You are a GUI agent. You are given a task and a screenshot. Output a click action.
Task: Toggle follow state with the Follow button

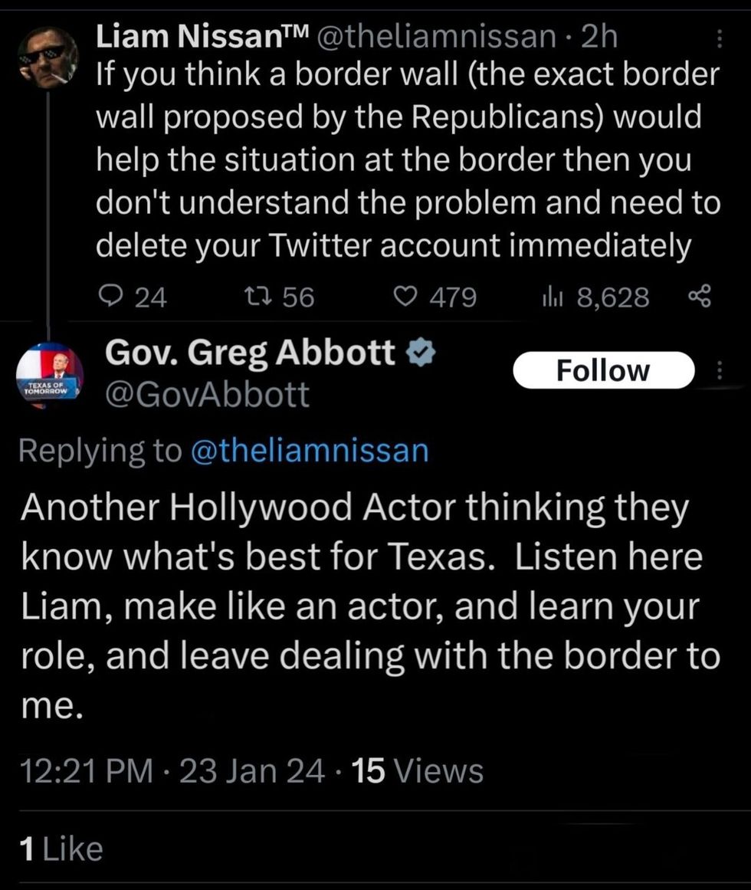click(x=605, y=369)
